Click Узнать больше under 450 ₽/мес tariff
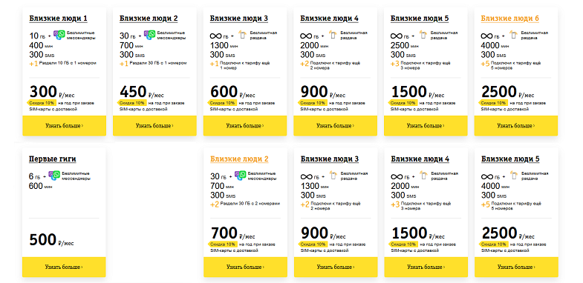Image resolution: width=583 pixels, height=283 pixels. click(x=154, y=126)
